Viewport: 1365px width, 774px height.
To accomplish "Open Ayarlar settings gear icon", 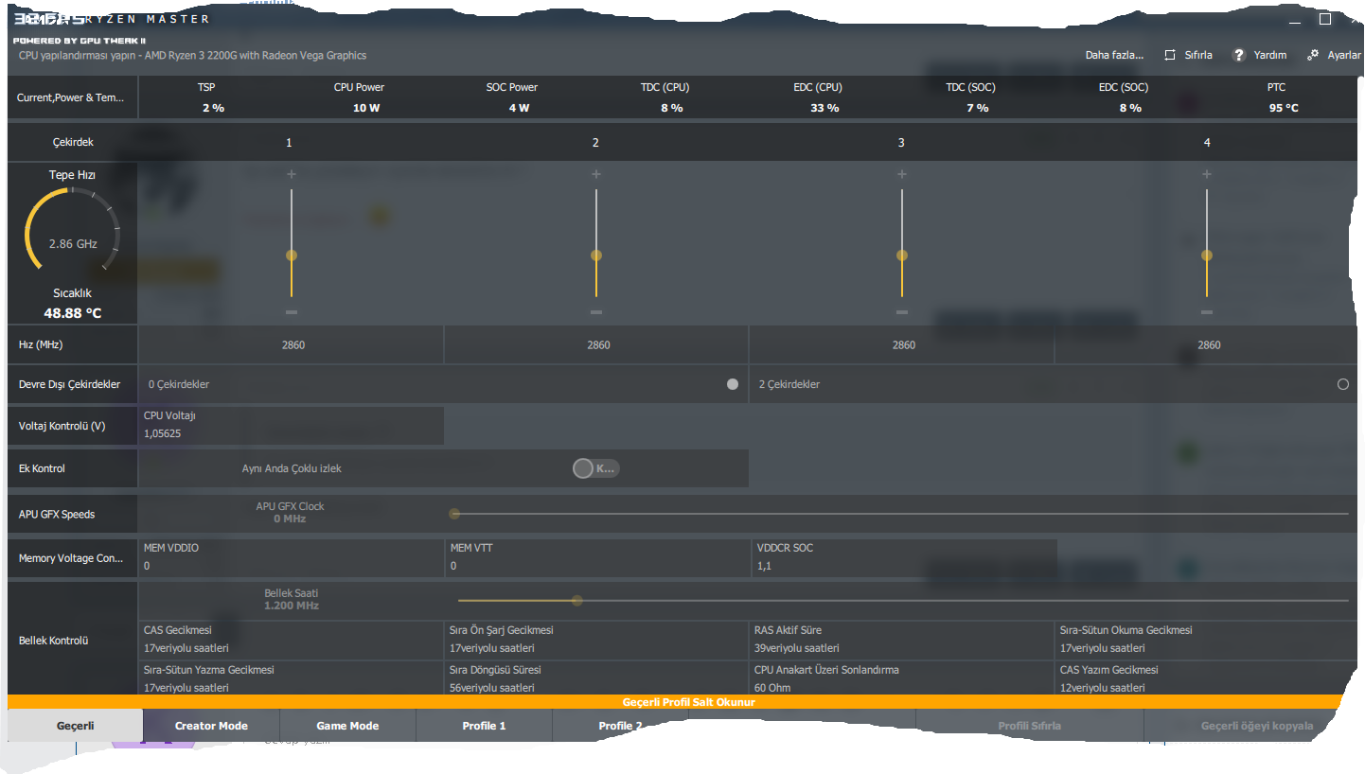I will click(1313, 55).
